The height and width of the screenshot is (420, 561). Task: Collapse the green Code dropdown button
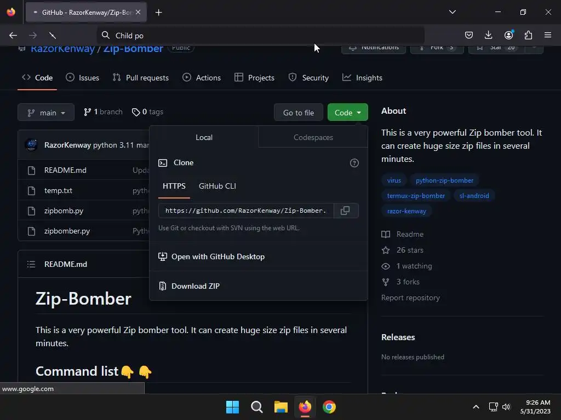[347, 113]
